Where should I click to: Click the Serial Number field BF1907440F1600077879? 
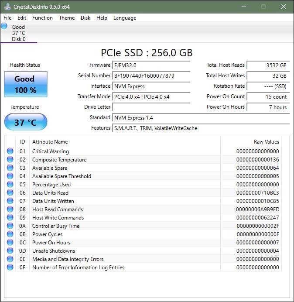pyautogui.click(x=151, y=75)
